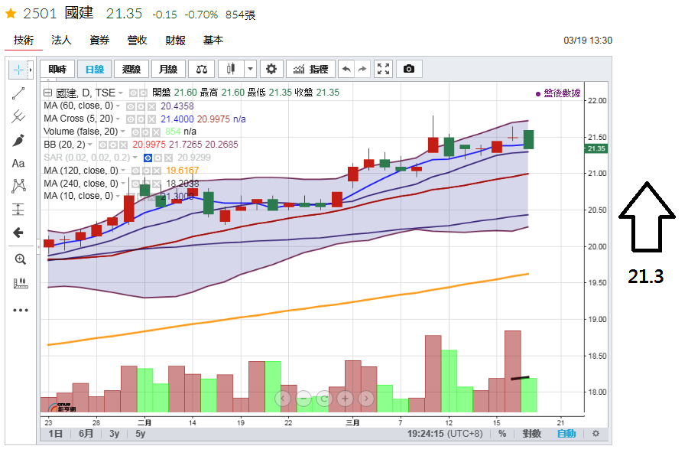Open dropdown for Volume (false, 20)
The width and height of the screenshot is (688, 459).
(x=123, y=132)
